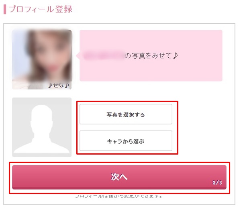Click the music note after みせて
Screen dimensions: 241x214
click(175, 55)
